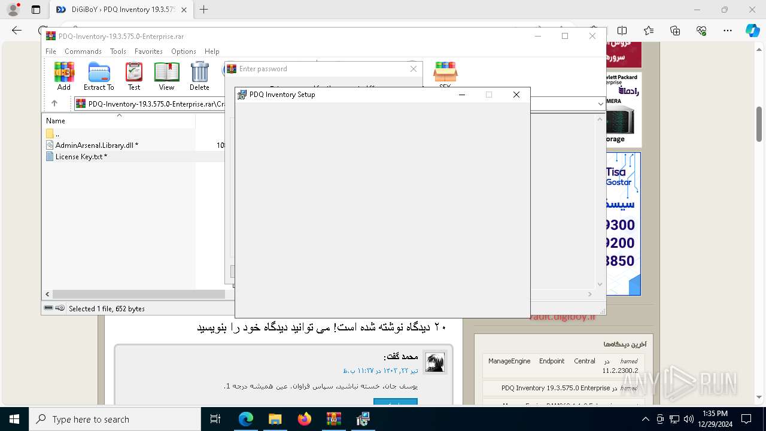The height and width of the screenshot is (431, 766).
Task: Open Edge Settings and more ellipsis
Action: click(x=728, y=31)
